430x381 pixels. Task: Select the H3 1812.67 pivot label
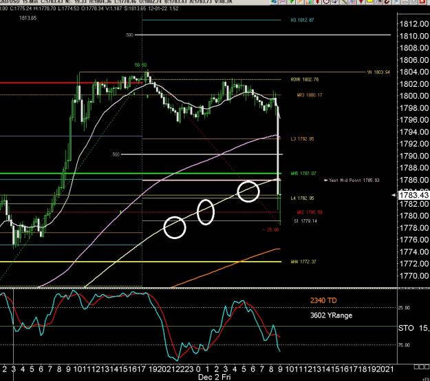(x=302, y=20)
